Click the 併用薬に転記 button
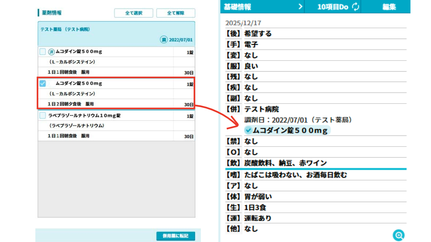 (x=175, y=236)
